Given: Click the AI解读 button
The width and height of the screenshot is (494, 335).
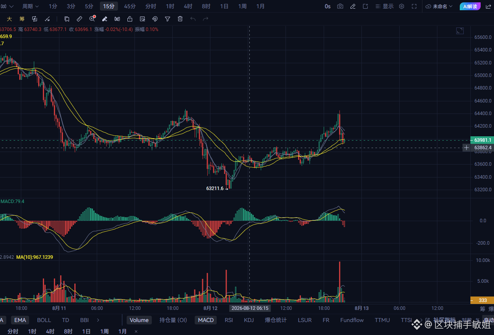Looking at the screenshot, I should (x=470, y=6).
